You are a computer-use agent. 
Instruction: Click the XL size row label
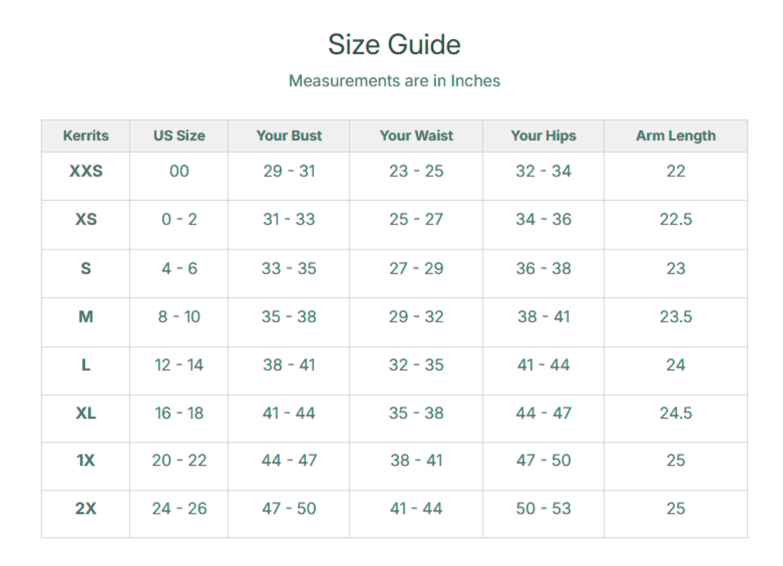point(86,413)
